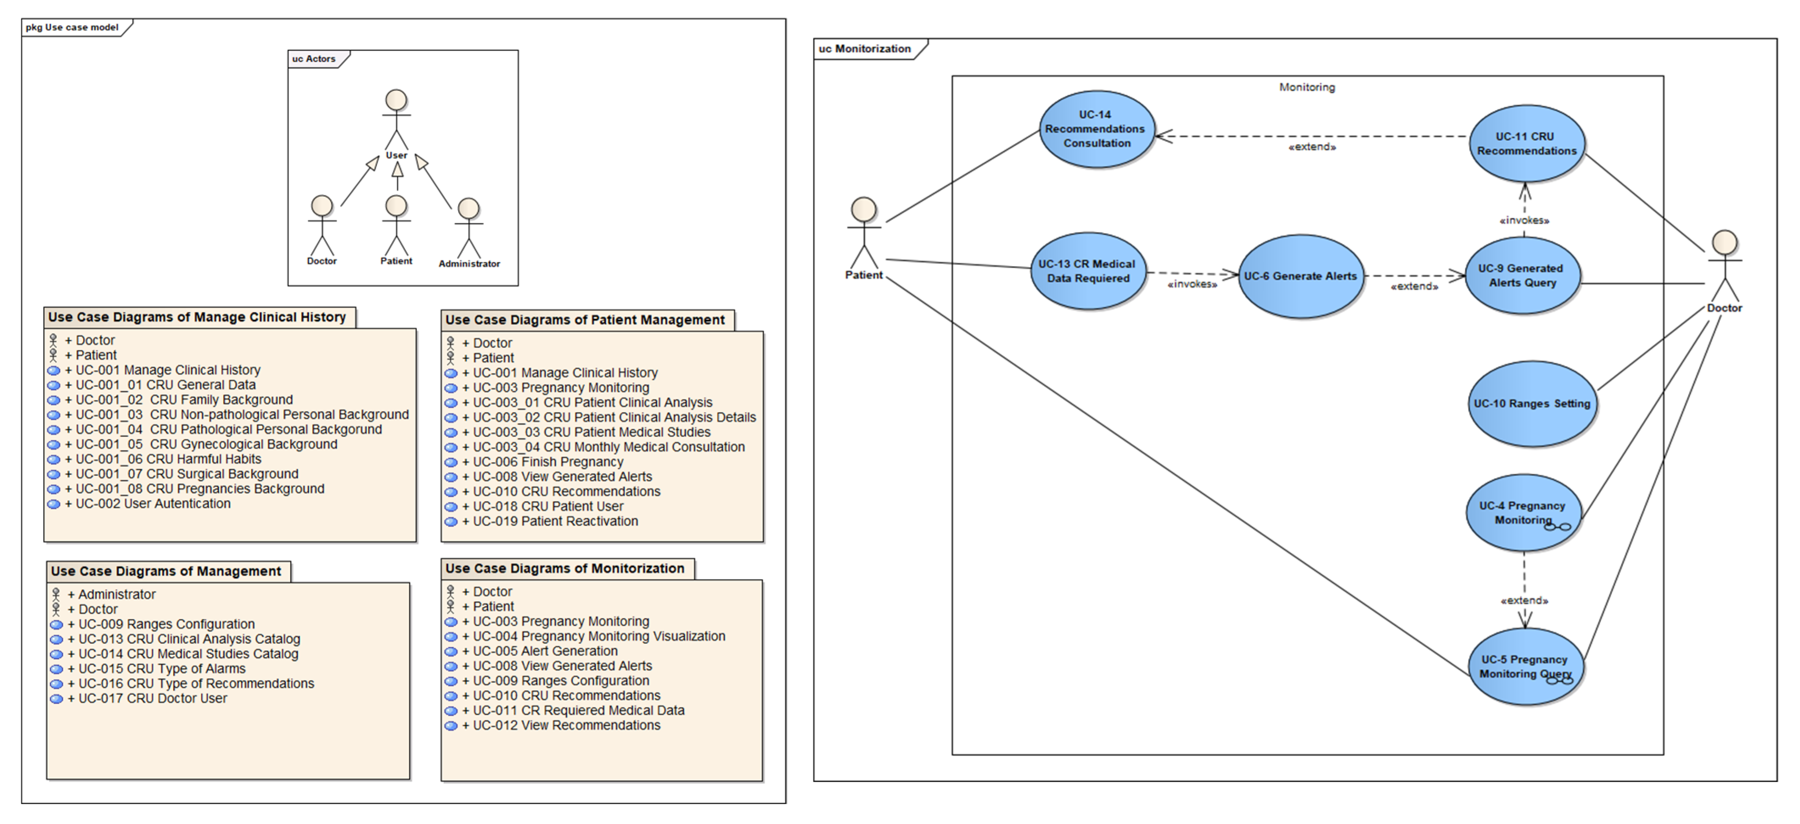Select the pkg Use case model frame label

72,27
